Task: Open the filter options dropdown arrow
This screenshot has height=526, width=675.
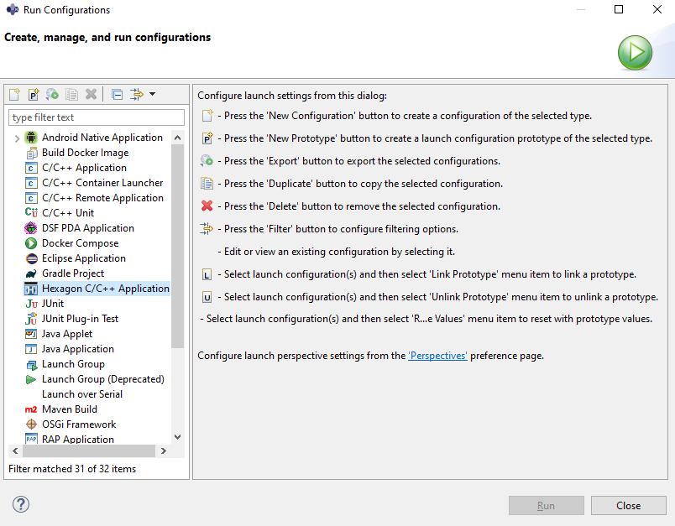Action: (153, 94)
